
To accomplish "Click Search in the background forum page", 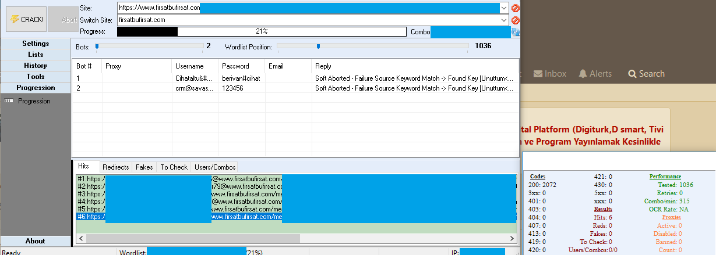I will (x=646, y=74).
